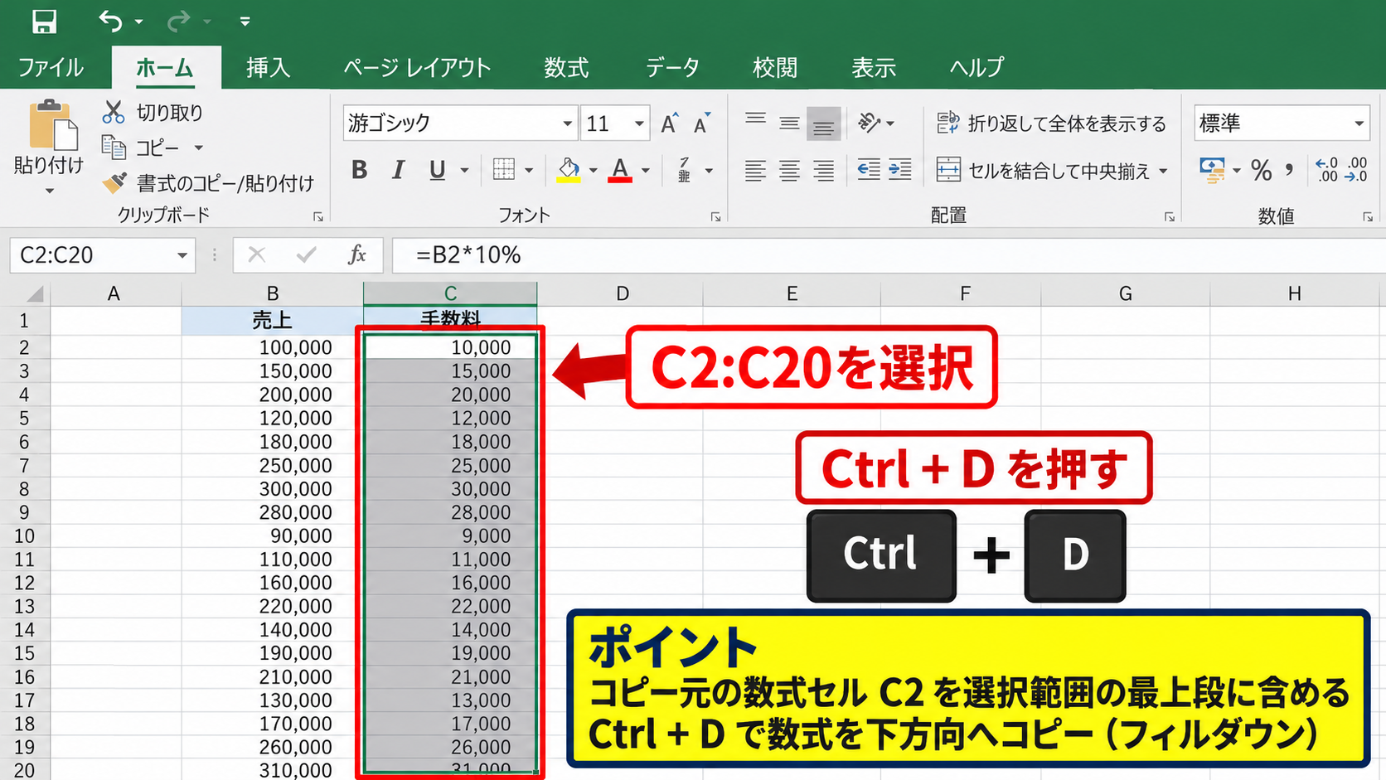Toggle Italic formatting
This screenshot has height=780, width=1386.
click(399, 170)
